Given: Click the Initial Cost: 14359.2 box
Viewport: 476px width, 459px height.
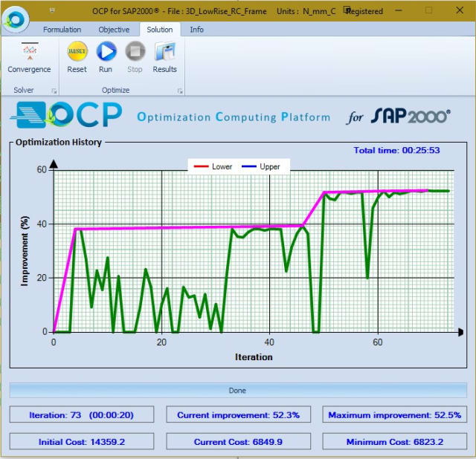Looking at the screenshot, I should pyautogui.click(x=82, y=441).
